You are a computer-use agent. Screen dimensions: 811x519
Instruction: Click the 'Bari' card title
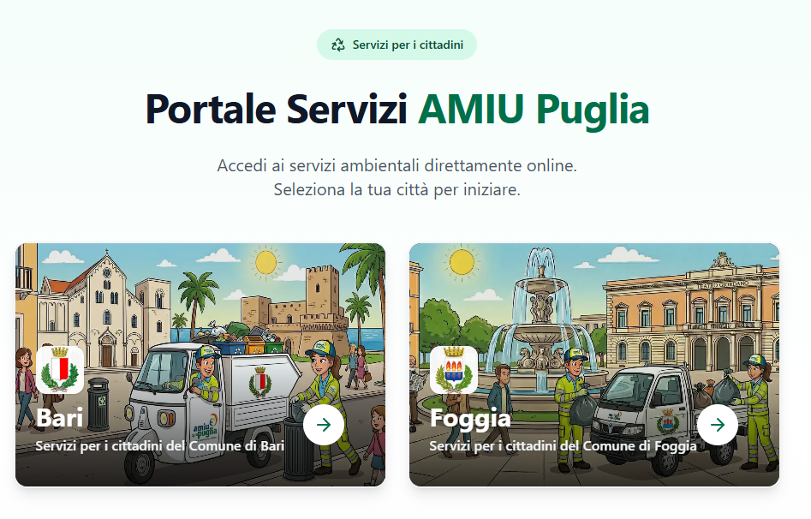pyautogui.click(x=59, y=418)
